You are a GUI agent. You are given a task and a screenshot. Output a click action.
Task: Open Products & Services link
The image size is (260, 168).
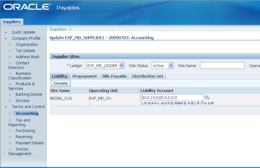(22, 86)
